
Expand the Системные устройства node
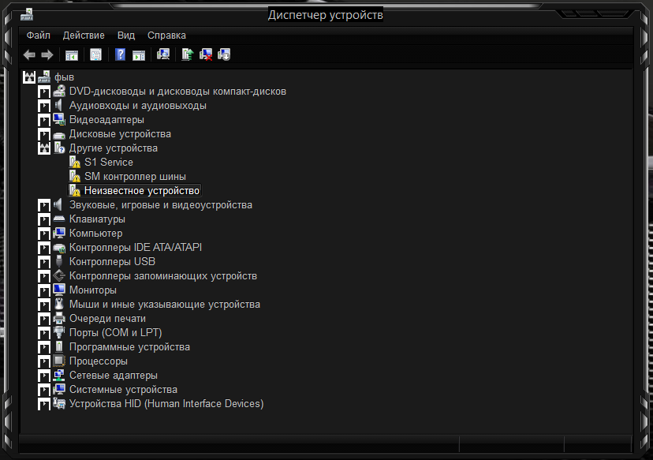tap(44, 390)
